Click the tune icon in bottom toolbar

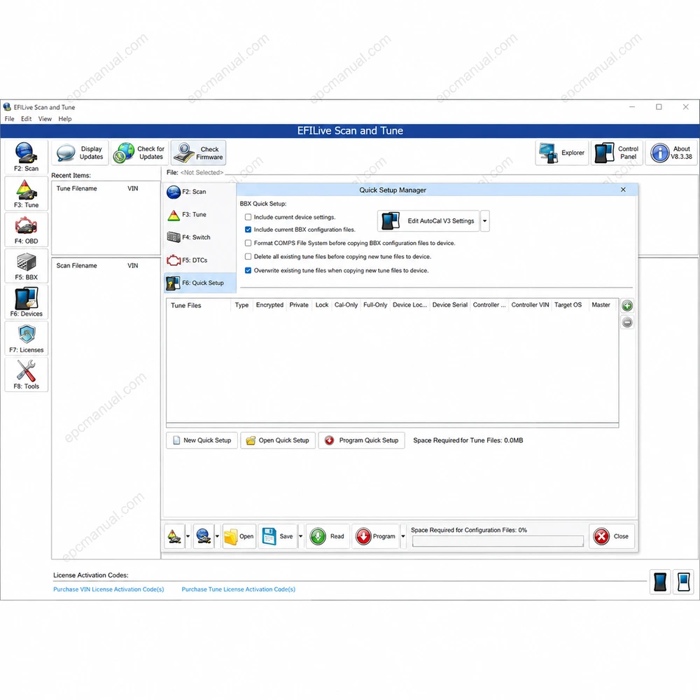[x=174, y=536]
